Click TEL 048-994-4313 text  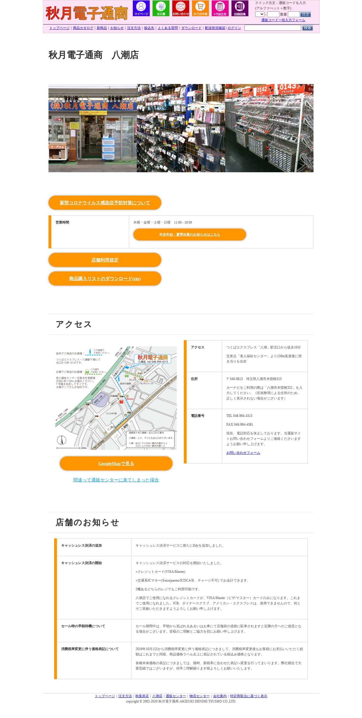(239, 416)
